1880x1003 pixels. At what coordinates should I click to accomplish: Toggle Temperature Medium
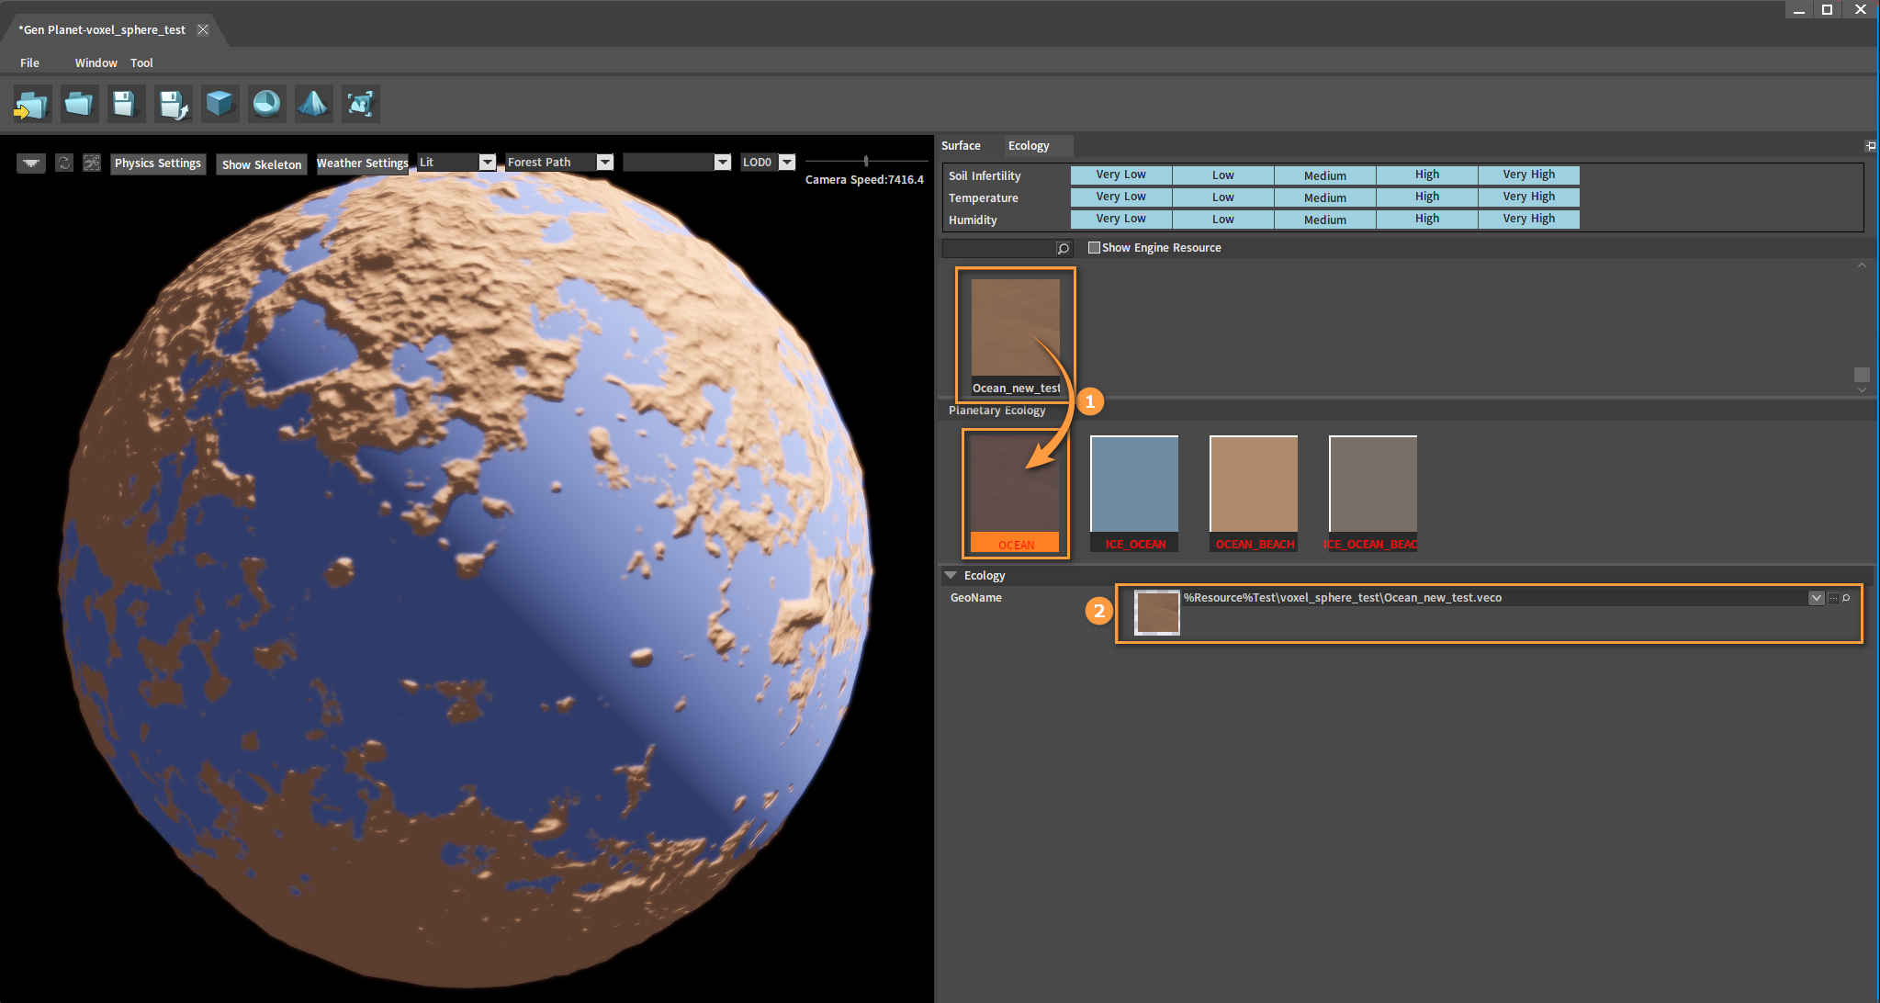(1324, 197)
